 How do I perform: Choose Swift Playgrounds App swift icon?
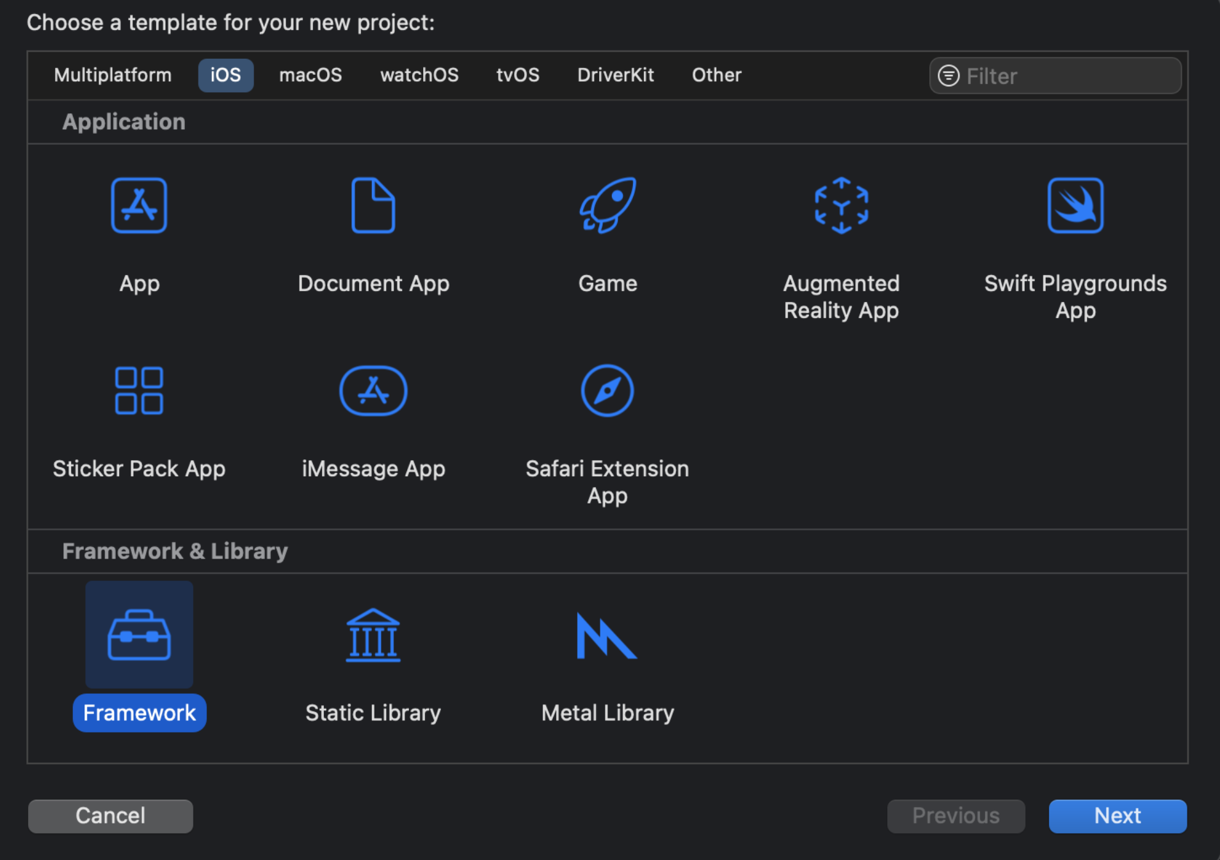1075,205
